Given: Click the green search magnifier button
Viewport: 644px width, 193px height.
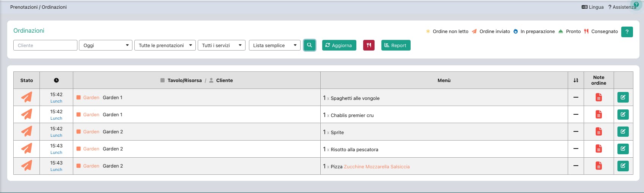Looking at the screenshot, I should [310, 45].
